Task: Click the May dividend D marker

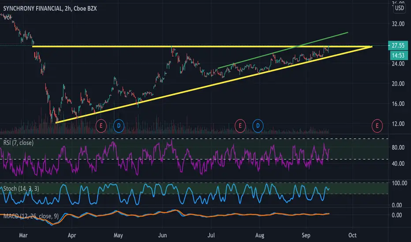Action: [x=119, y=126]
